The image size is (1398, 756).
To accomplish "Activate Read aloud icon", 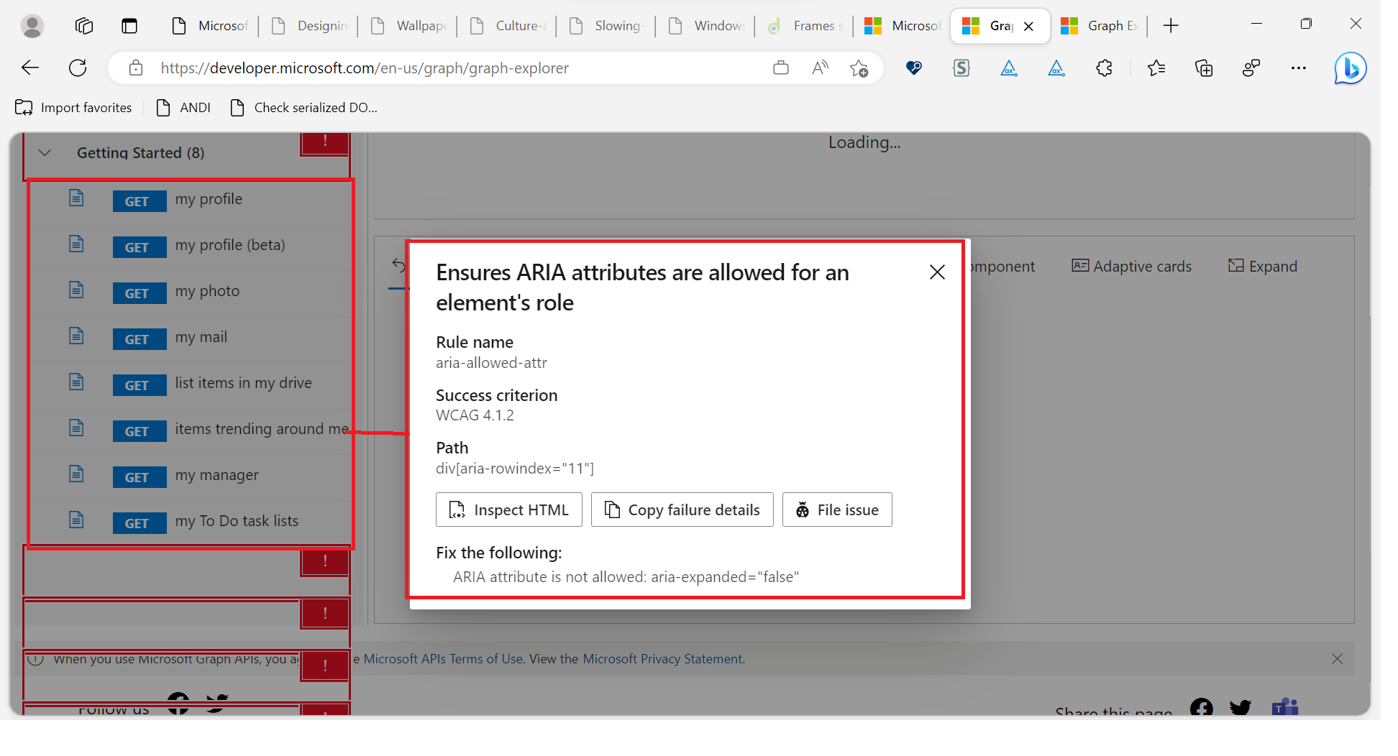I will click(x=820, y=68).
